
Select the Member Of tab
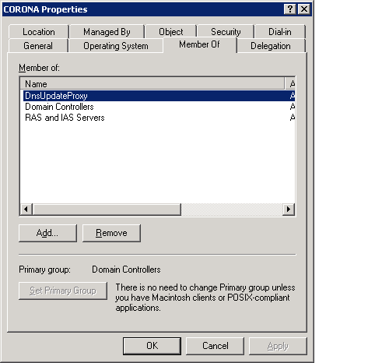pos(199,44)
